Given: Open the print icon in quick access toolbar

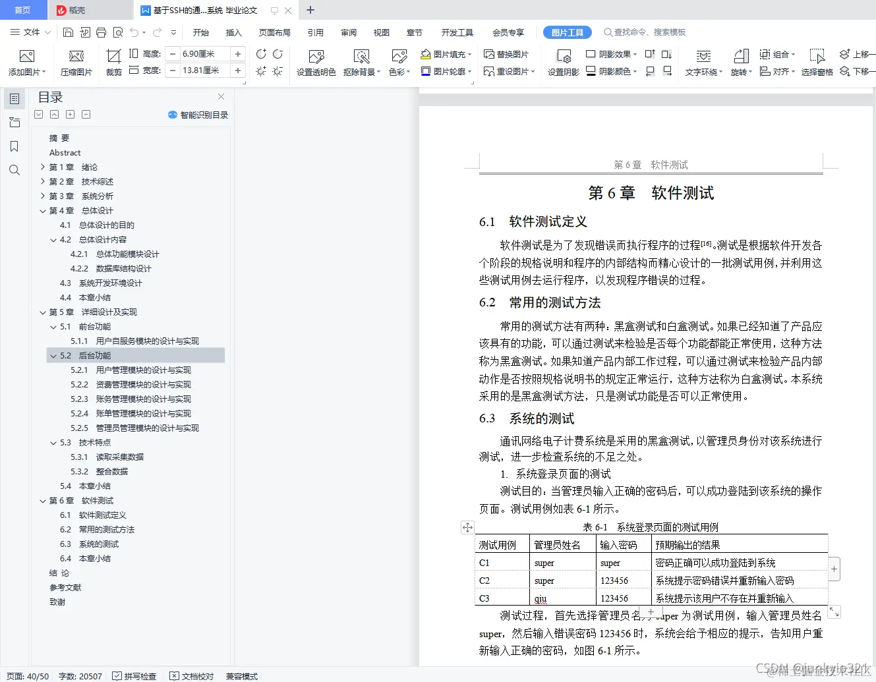Looking at the screenshot, I should 102,32.
